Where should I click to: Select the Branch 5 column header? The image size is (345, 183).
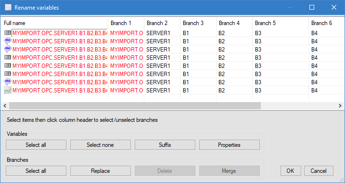coord(281,23)
